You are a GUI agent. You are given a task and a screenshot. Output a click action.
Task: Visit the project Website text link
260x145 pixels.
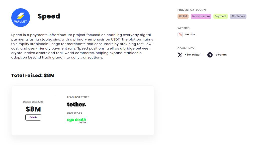point(190,34)
